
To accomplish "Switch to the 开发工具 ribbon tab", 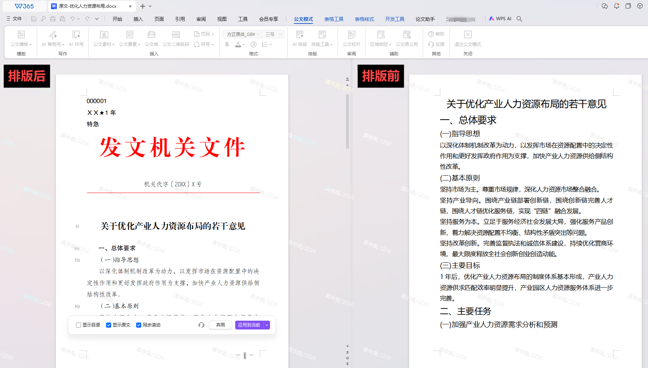I will 394,19.
